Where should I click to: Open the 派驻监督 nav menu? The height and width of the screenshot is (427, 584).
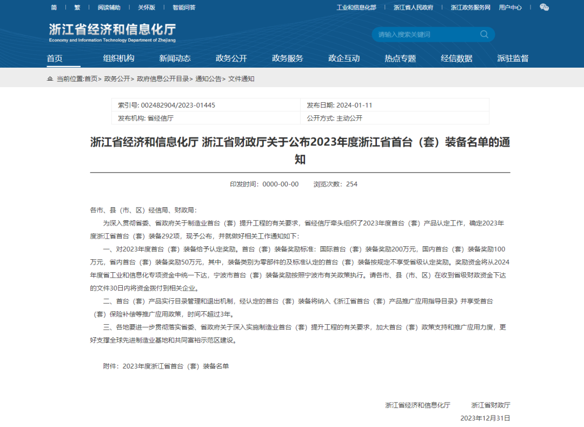(513, 58)
